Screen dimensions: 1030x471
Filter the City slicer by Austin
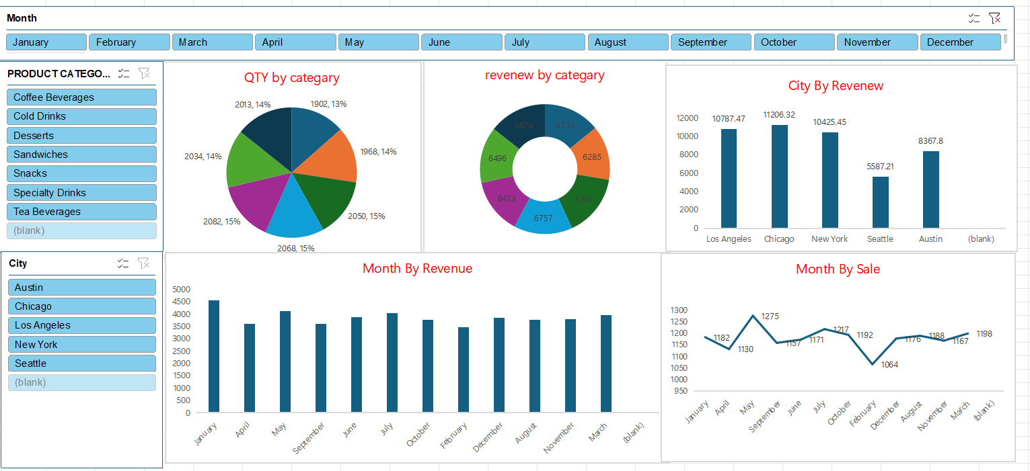pyautogui.click(x=81, y=288)
